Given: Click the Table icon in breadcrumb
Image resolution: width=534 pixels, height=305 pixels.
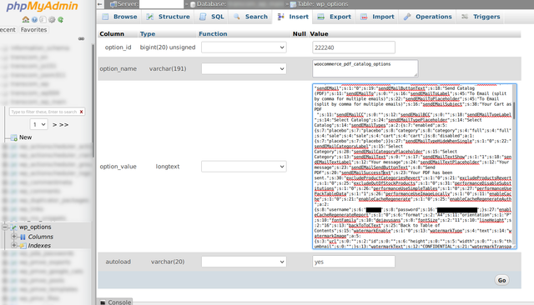Looking at the screenshot, I should 293,4.
